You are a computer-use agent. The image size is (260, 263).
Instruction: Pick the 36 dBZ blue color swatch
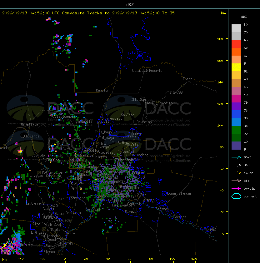[x=236, y=114]
